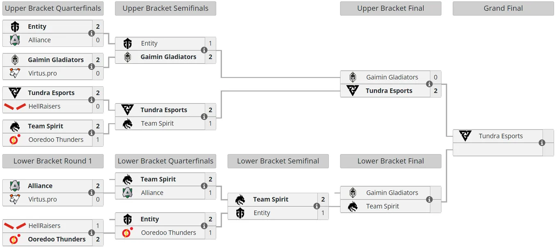This screenshot has width=557, height=248.
Task: Open Ooredoo Thunders in Lower Bracket Round 1
Action: point(57,239)
